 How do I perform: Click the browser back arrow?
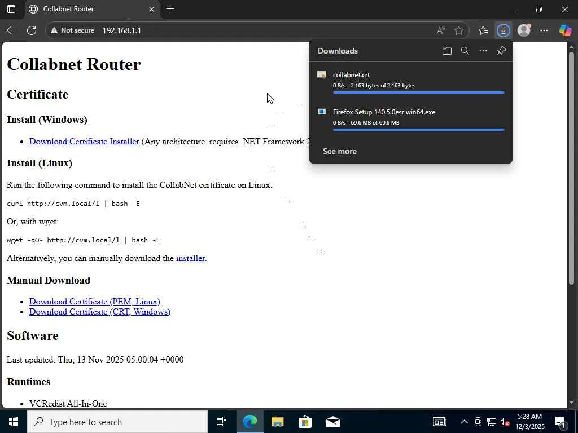click(x=11, y=30)
